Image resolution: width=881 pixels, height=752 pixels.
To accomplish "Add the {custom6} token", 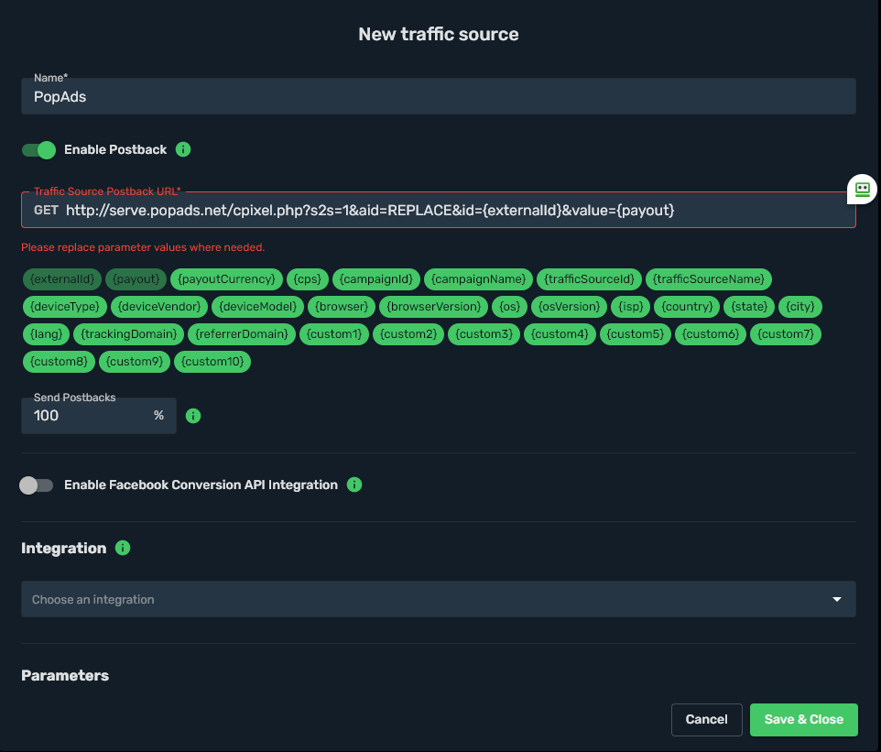I will coord(711,334).
